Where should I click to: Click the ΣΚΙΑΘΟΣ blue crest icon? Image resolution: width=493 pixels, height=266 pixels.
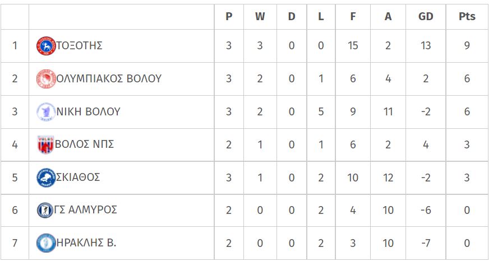[x=46, y=178]
